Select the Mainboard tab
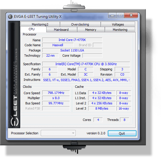Viewport: 161px width, 166px height. tap(61, 30)
